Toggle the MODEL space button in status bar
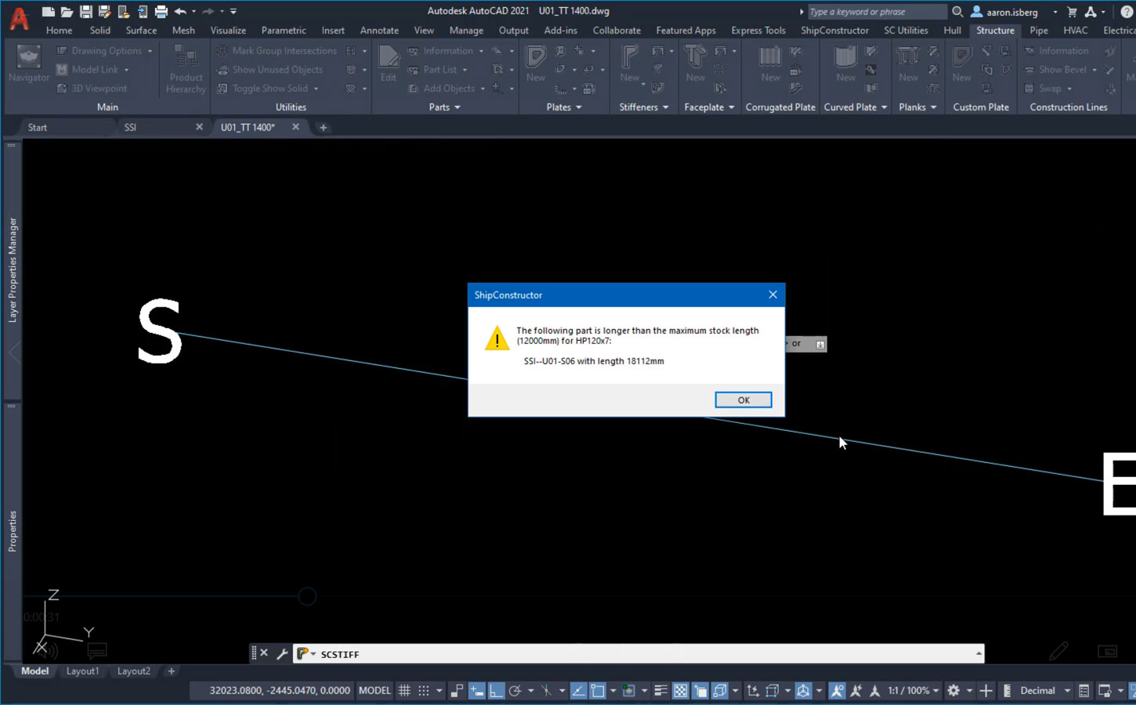 click(374, 690)
